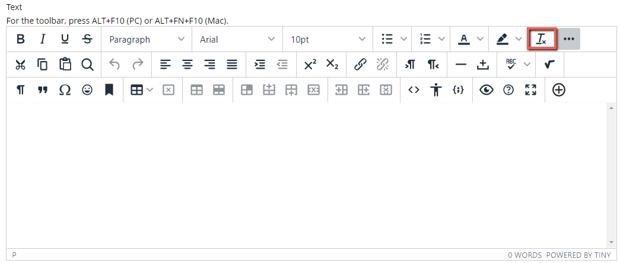
Task: Align text right
Action: pos(210,65)
